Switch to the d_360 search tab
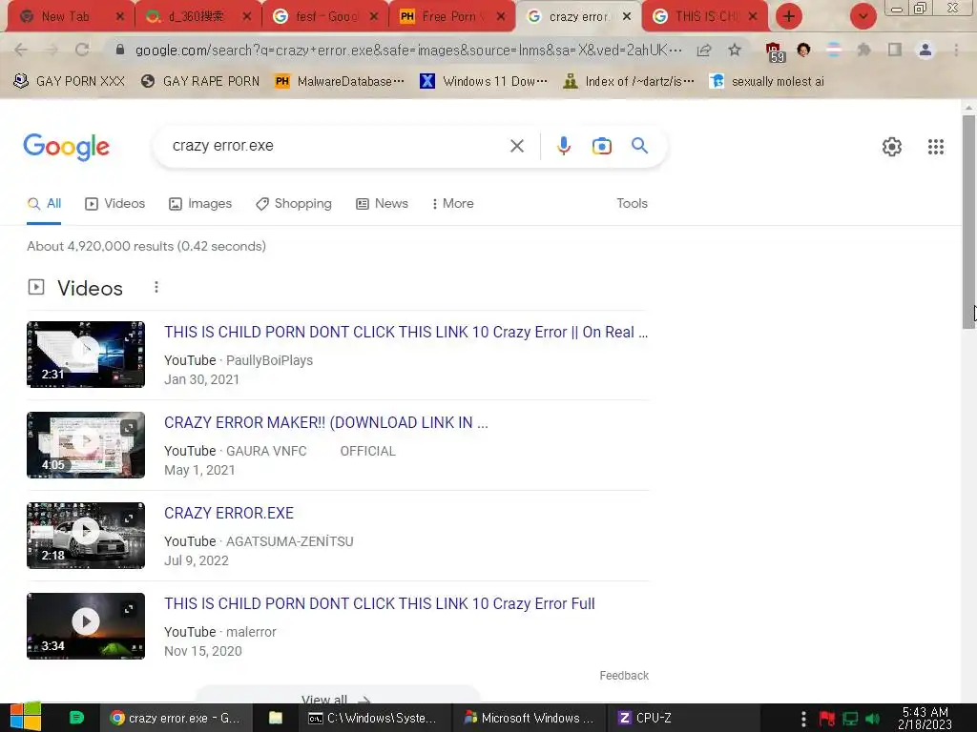 point(197,17)
